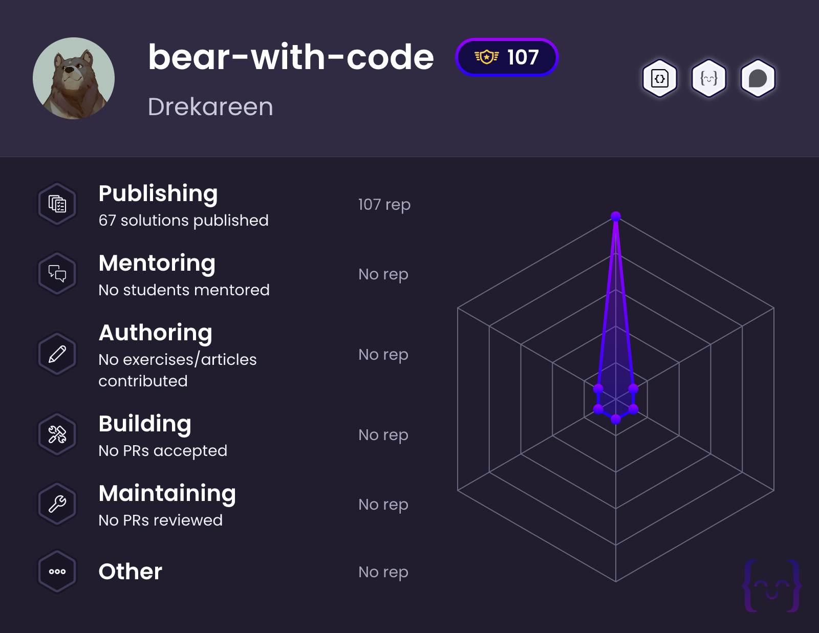Viewport: 819px width, 633px height.
Task: Click the Building heading
Action: pyautogui.click(x=145, y=424)
